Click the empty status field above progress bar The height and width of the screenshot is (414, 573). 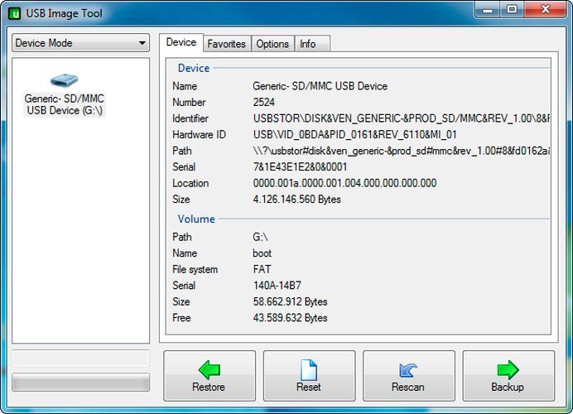point(81,359)
